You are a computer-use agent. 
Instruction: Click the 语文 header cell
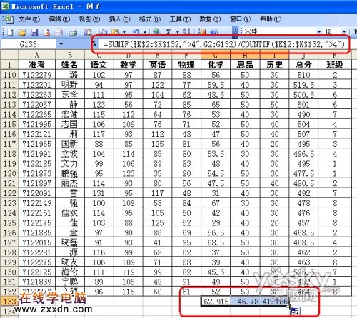[x=99, y=65]
